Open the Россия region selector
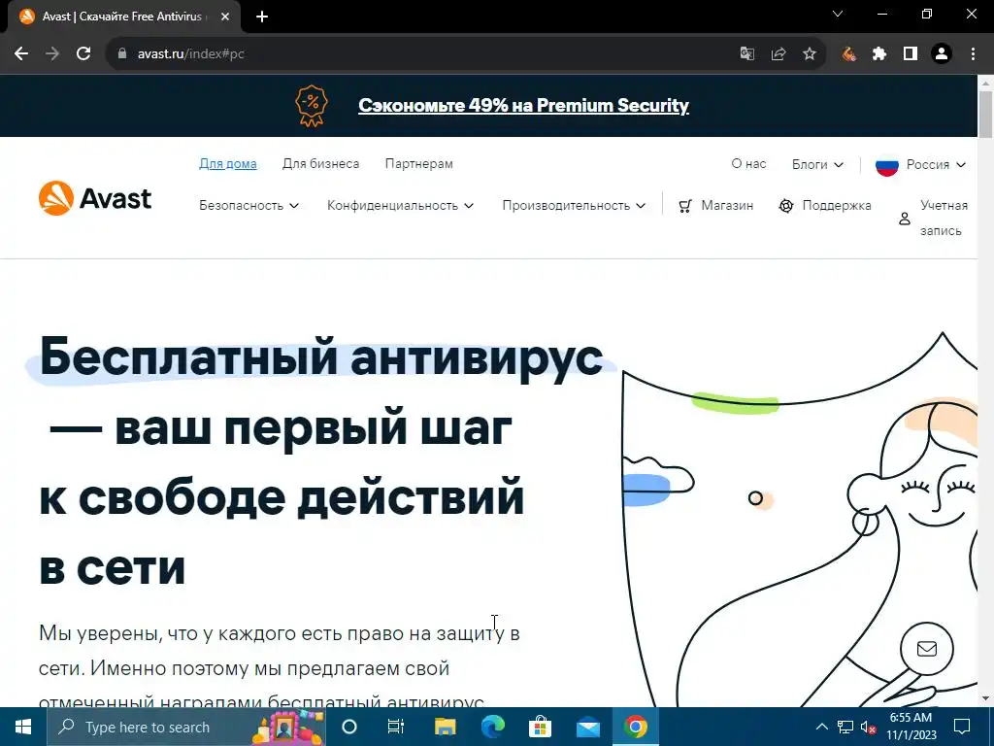This screenshot has width=994, height=746. (920, 165)
